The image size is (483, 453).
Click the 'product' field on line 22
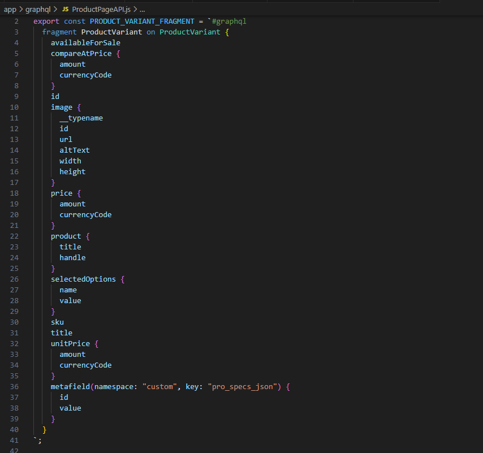coord(66,236)
